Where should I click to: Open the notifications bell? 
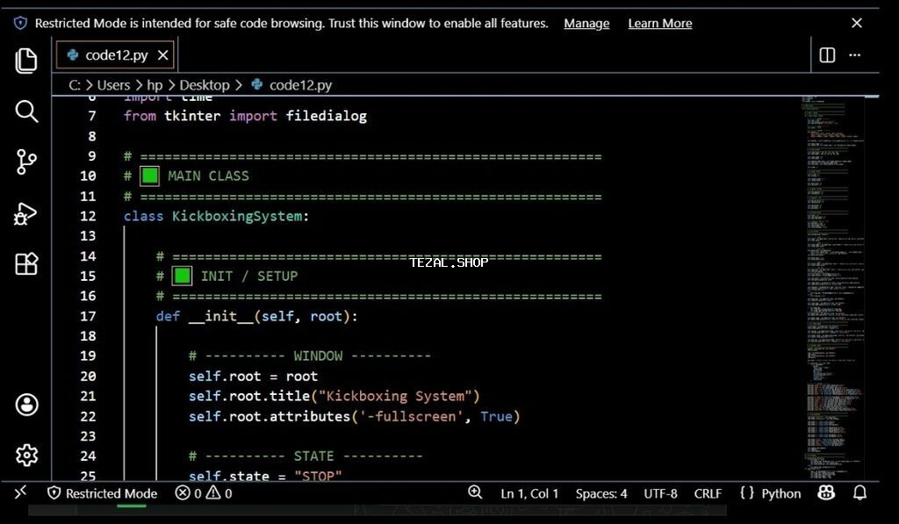[859, 492]
